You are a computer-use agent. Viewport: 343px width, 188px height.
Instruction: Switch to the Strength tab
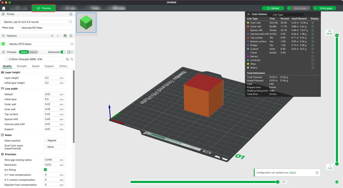pyautogui.click(x=22, y=66)
